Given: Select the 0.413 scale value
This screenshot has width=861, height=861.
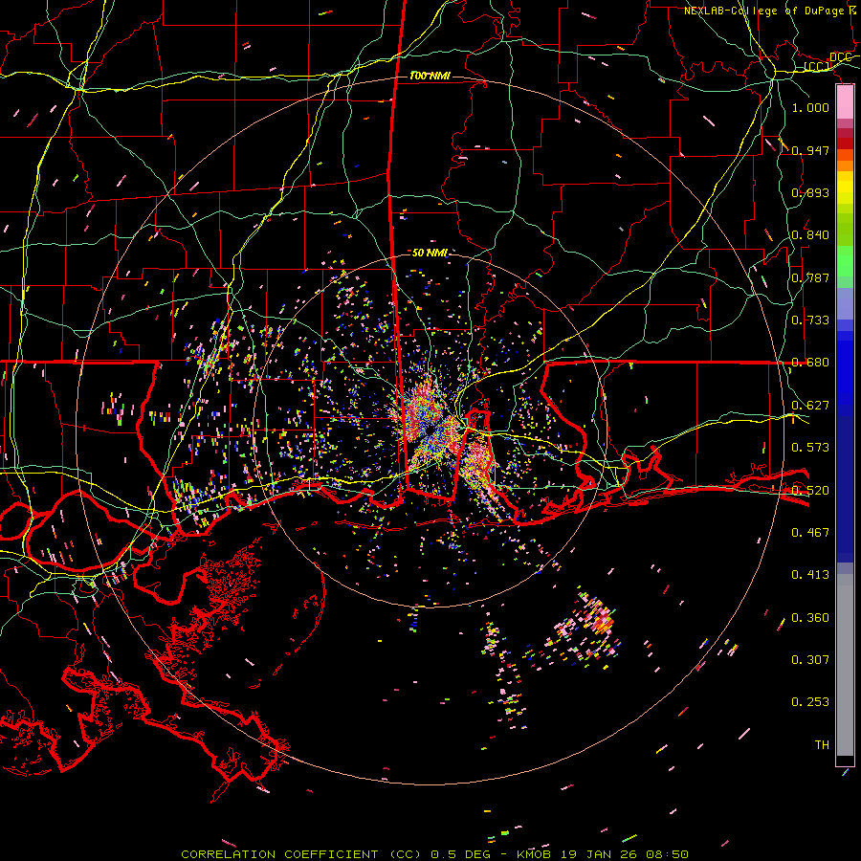Looking at the screenshot, I should point(810,575).
